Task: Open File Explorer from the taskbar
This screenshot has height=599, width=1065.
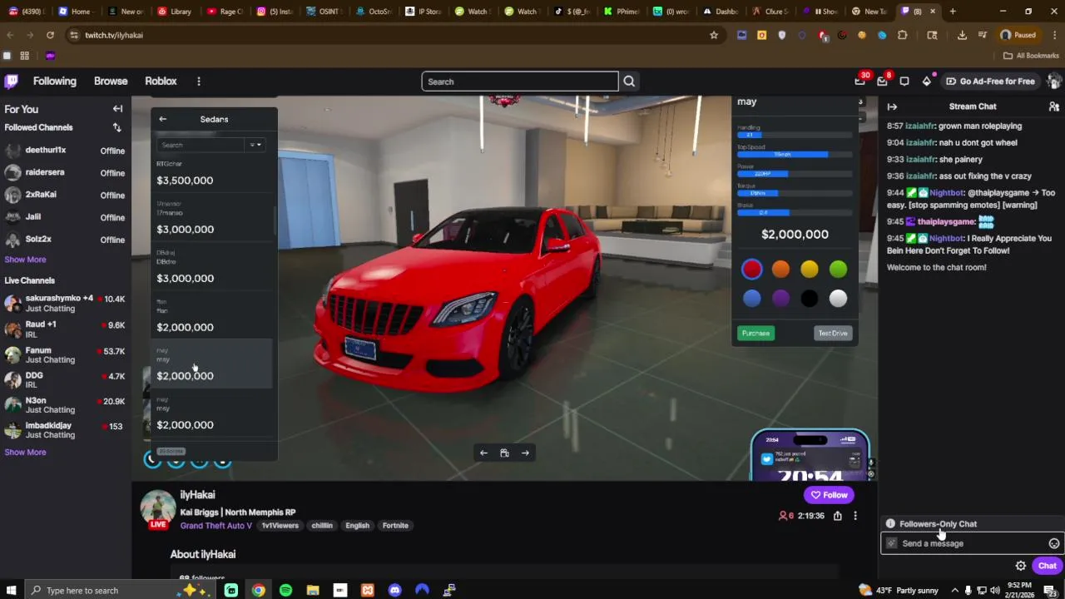Action: point(313,590)
